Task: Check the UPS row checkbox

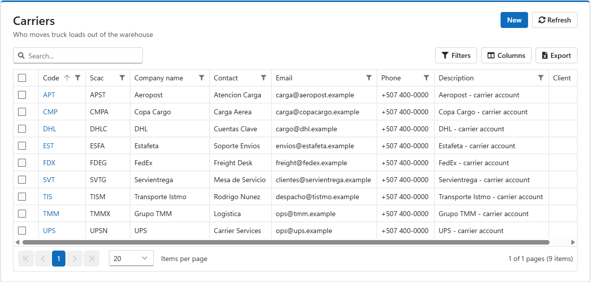Action: point(22,231)
